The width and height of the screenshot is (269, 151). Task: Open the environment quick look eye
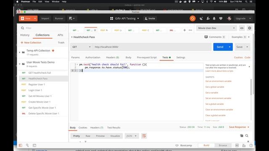pyautogui.click(x=242, y=28)
